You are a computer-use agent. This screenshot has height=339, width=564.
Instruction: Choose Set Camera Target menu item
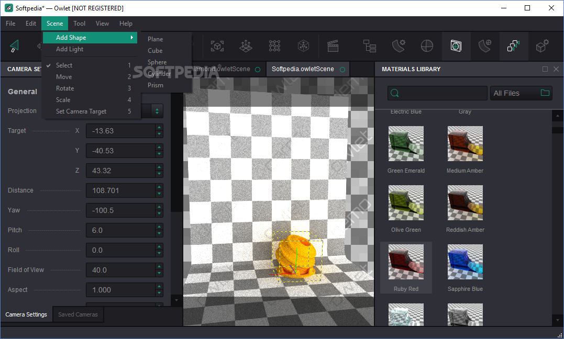pos(90,111)
